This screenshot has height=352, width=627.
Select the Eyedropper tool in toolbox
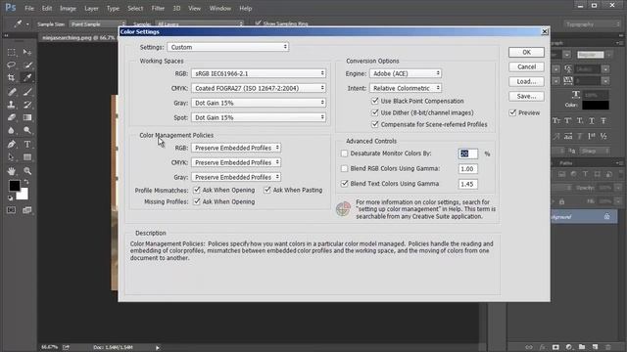tap(27, 78)
